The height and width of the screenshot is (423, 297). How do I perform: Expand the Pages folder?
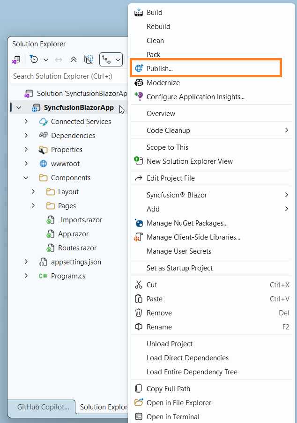point(33,205)
